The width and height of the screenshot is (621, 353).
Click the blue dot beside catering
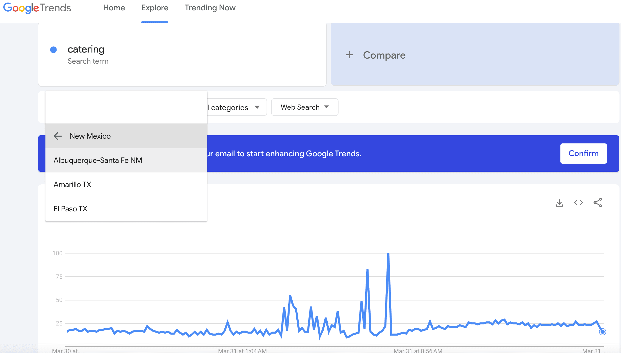54,50
